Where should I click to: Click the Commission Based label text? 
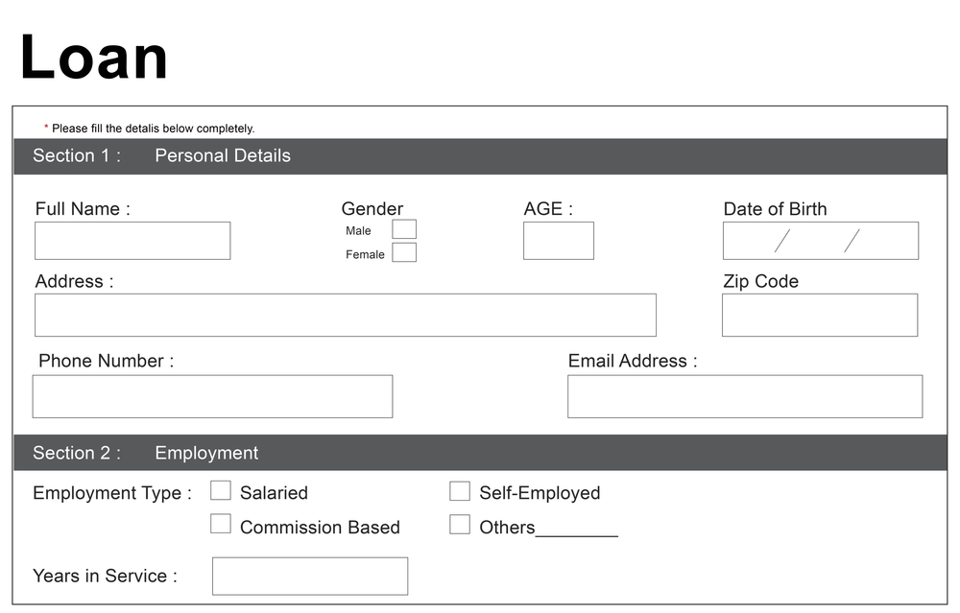320,528
